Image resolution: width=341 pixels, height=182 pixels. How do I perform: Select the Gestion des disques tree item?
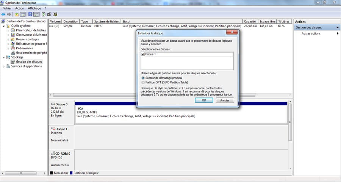(x=29, y=61)
